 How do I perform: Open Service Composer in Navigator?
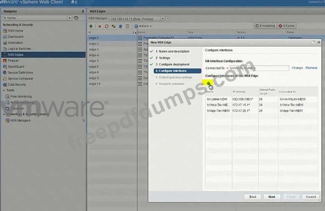pyautogui.click(x=20, y=78)
